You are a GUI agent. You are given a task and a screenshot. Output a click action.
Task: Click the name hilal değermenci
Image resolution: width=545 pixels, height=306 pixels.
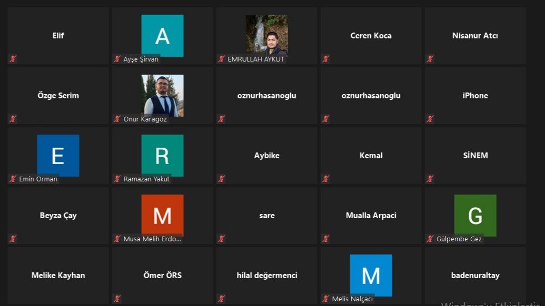coord(266,276)
